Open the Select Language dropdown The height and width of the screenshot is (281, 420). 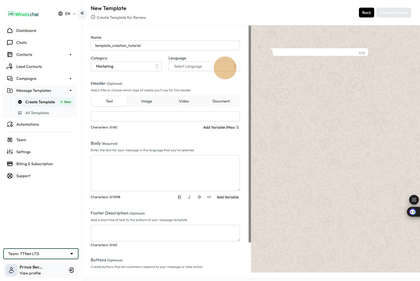pyautogui.click(x=204, y=66)
